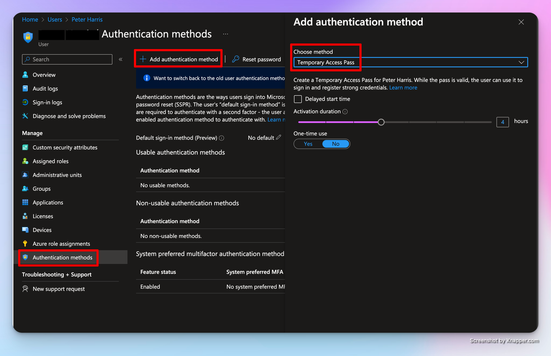Click the Applications grid icon
Viewport: 551px width, 356px height.
click(x=25, y=202)
